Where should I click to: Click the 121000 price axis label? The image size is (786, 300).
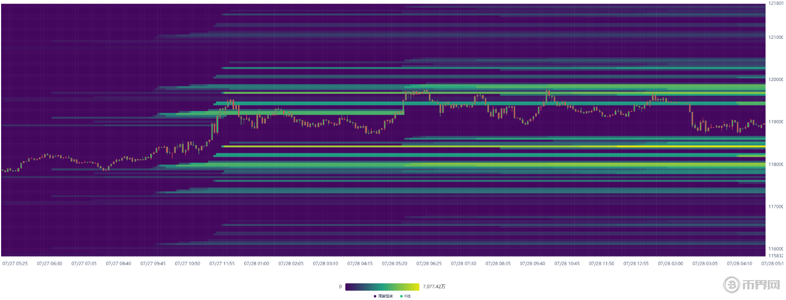pos(777,37)
